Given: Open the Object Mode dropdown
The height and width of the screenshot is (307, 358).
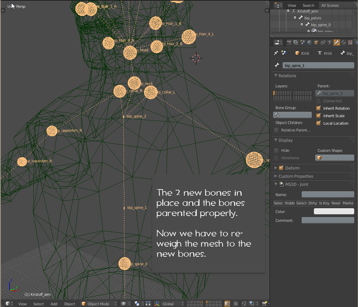Looking at the screenshot, I should [x=99, y=304].
